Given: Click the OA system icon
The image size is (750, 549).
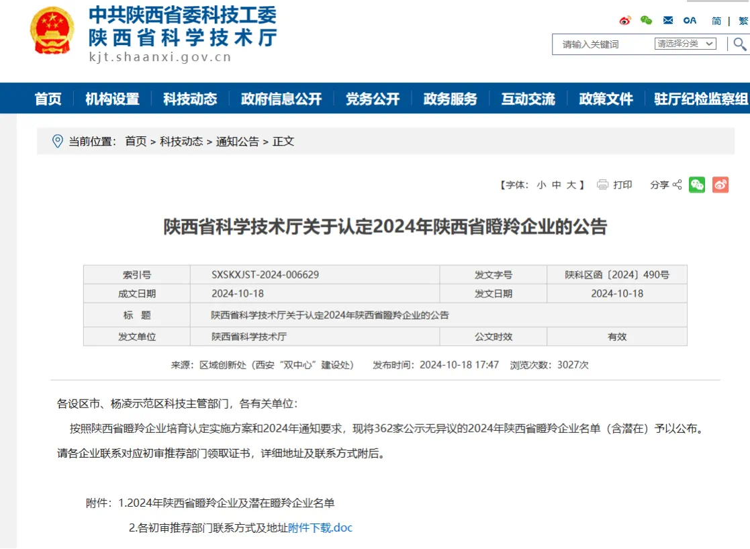Looking at the screenshot, I should point(690,21).
